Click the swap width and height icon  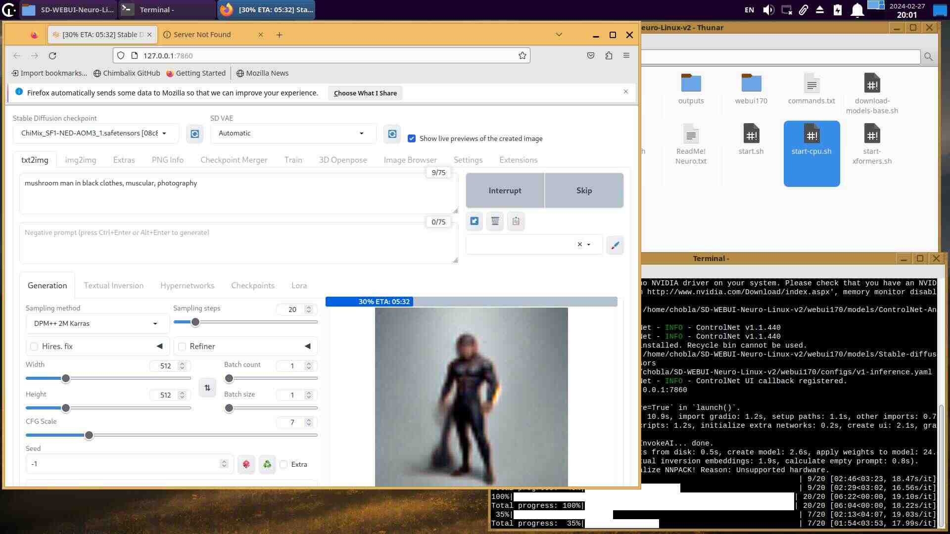(x=207, y=388)
